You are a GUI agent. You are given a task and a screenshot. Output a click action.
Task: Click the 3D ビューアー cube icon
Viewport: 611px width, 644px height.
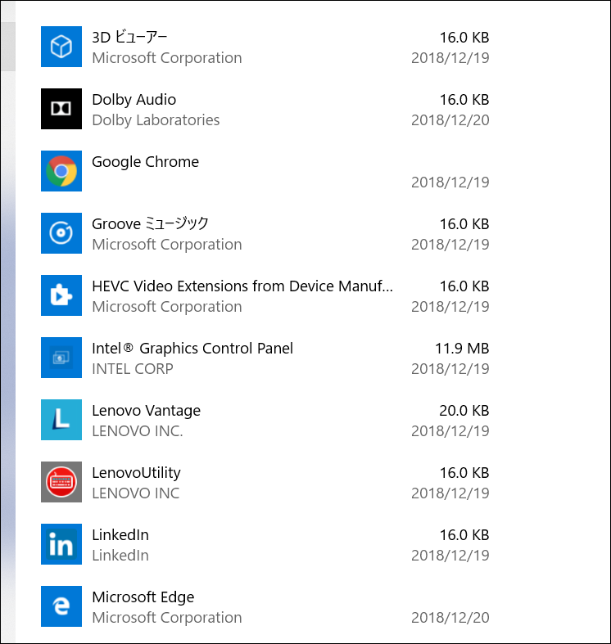pos(61,47)
